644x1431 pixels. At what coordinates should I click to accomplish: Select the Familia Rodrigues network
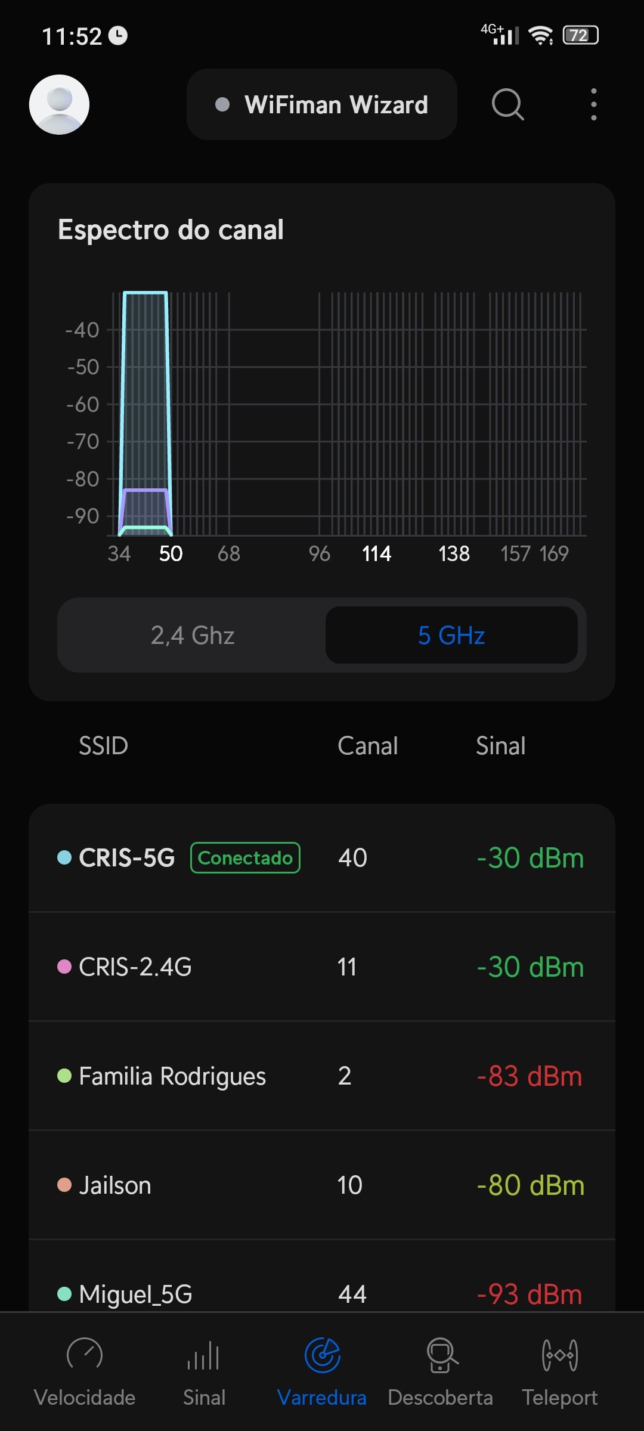[x=322, y=1076]
